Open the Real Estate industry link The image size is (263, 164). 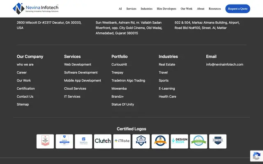pyautogui.click(x=167, y=64)
